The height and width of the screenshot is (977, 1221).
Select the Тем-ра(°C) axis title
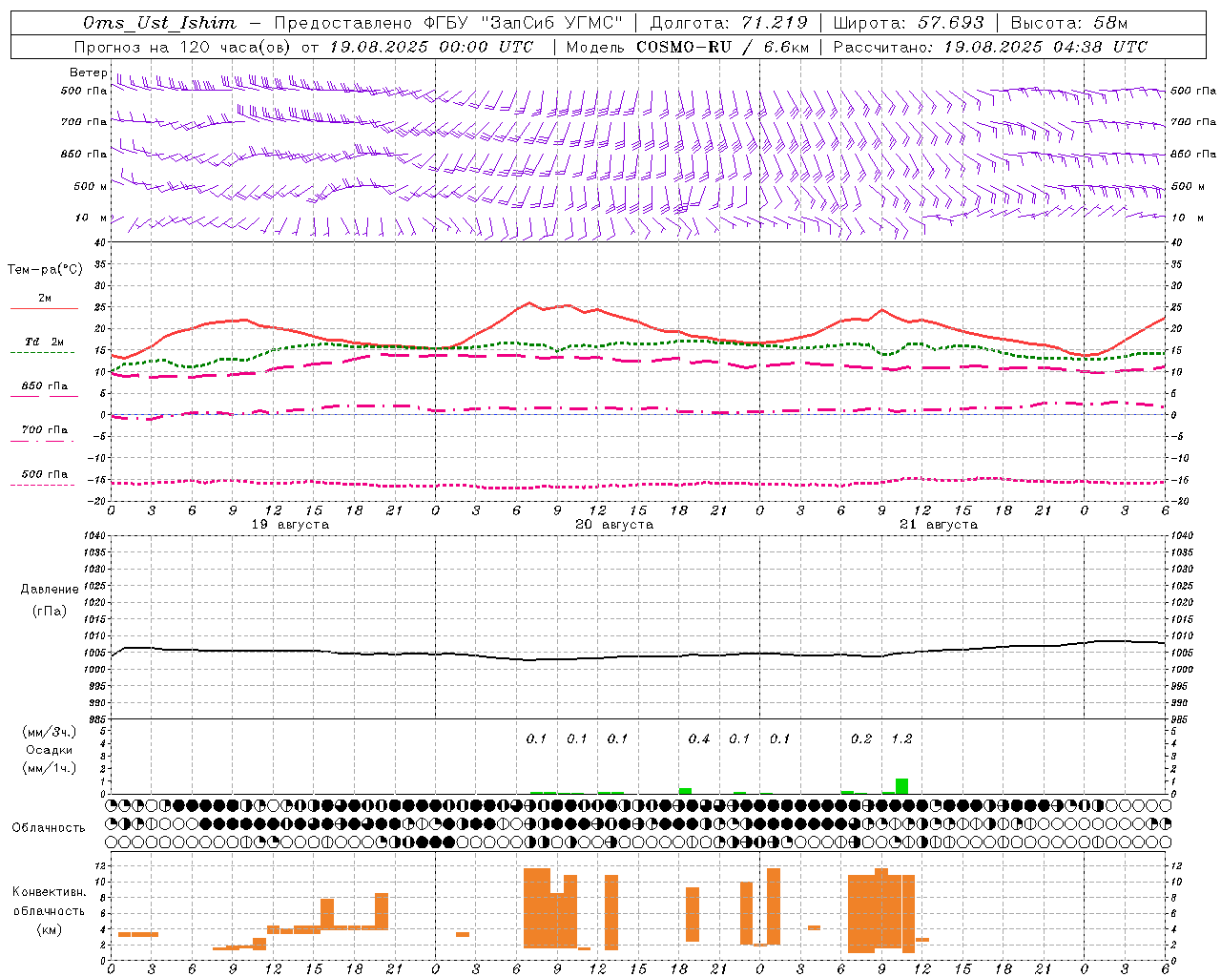[x=46, y=270]
